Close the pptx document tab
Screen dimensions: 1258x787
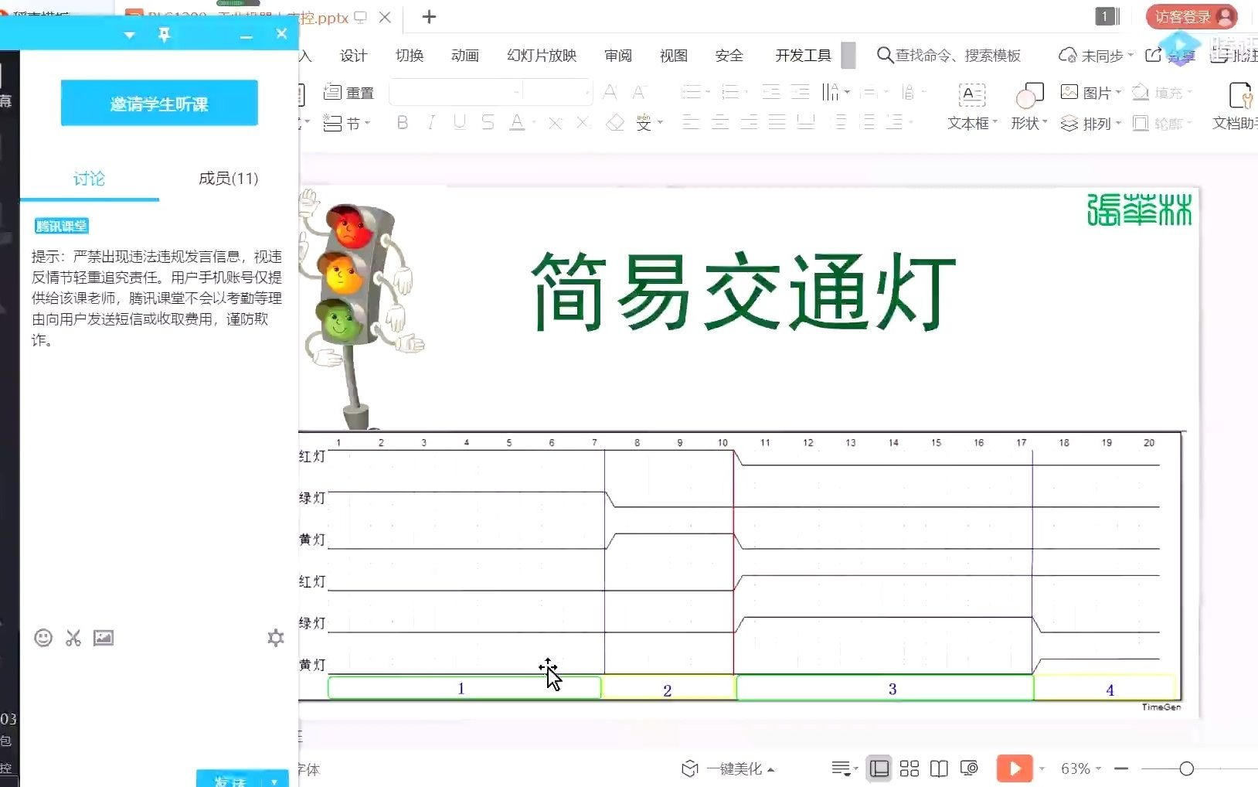385,17
